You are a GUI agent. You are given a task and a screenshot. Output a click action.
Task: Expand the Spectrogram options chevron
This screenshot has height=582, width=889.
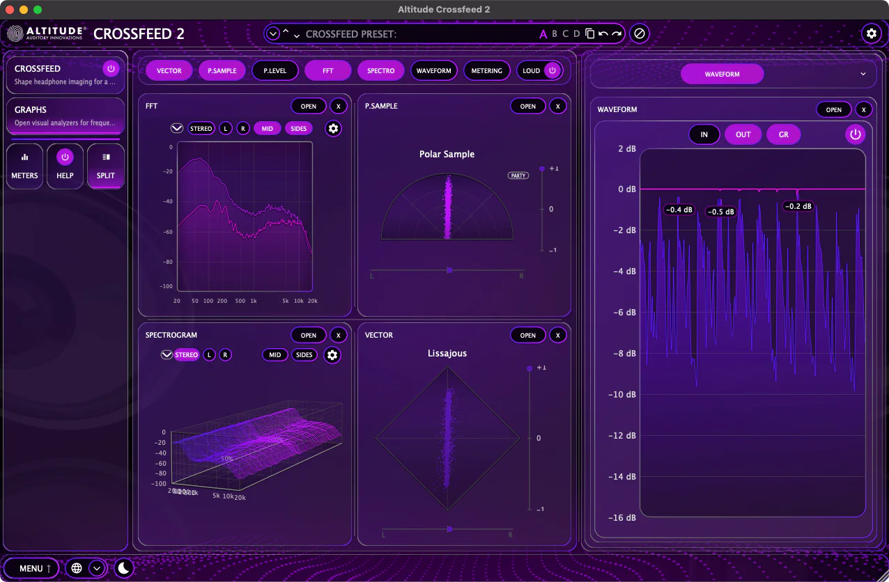(x=167, y=355)
